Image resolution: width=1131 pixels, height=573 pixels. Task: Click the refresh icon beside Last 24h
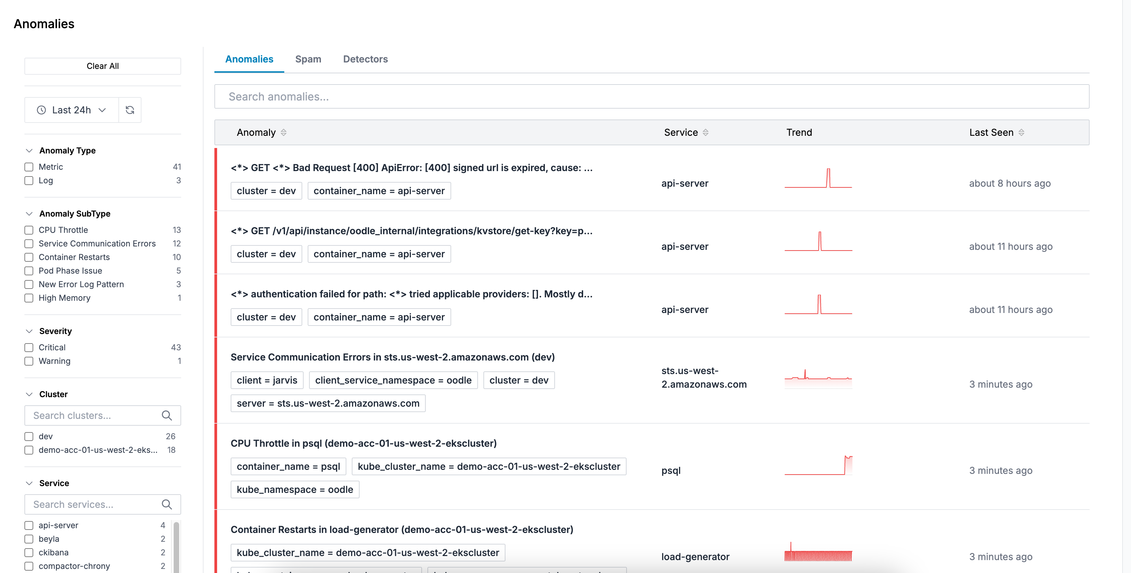click(130, 110)
